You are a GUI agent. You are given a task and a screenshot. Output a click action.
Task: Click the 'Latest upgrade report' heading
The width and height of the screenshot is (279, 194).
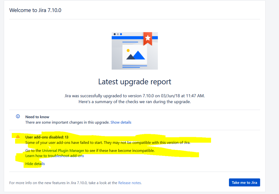(135, 82)
